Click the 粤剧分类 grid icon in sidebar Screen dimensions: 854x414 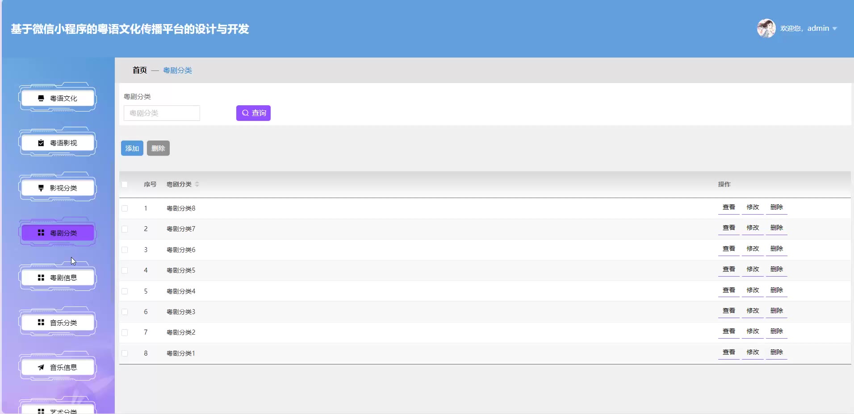(x=41, y=232)
